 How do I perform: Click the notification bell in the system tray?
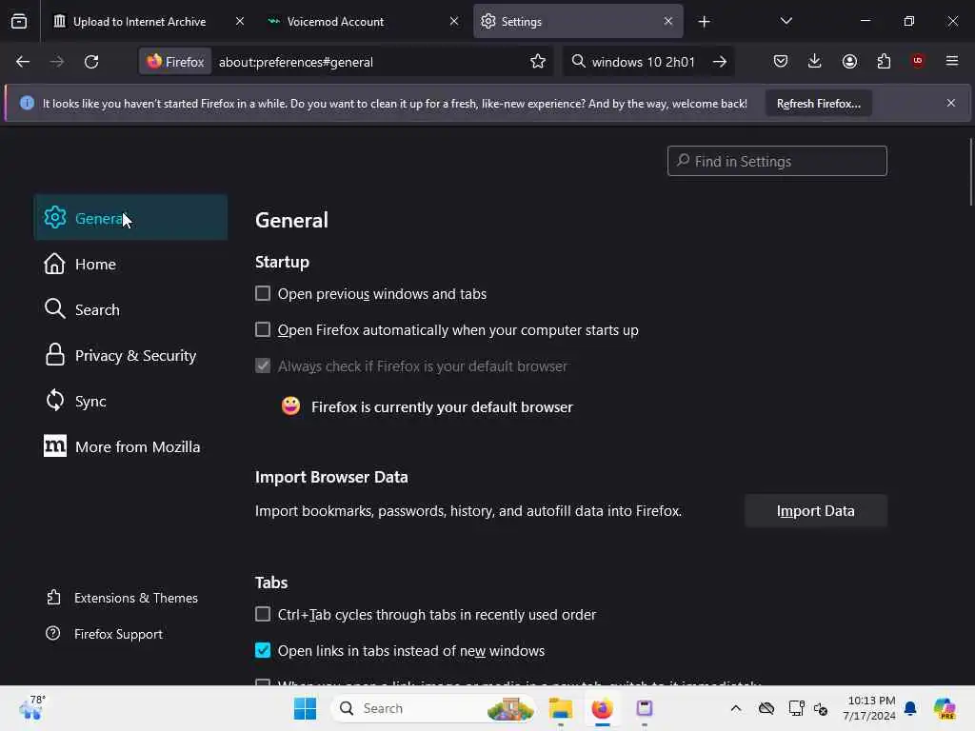click(x=910, y=708)
